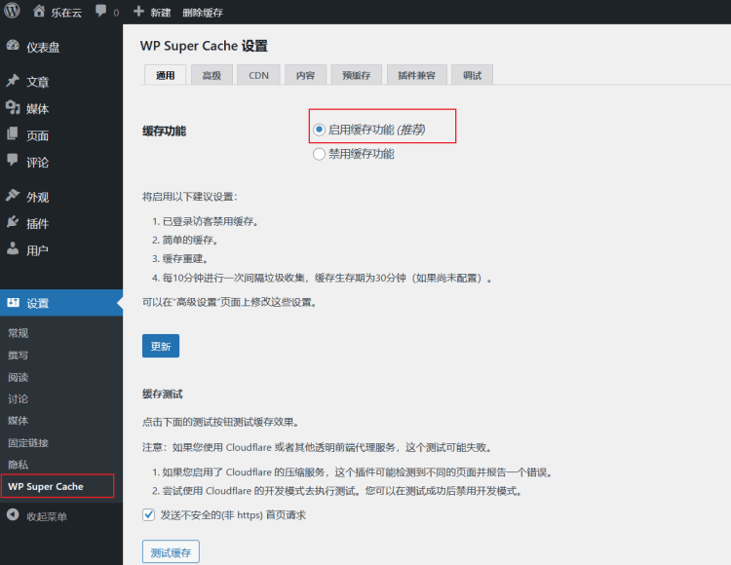Open the WordPress logo menu
731x565 pixels.
click(x=12, y=11)
